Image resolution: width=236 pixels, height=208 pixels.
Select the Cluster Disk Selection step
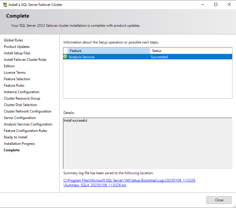point(20,105)
